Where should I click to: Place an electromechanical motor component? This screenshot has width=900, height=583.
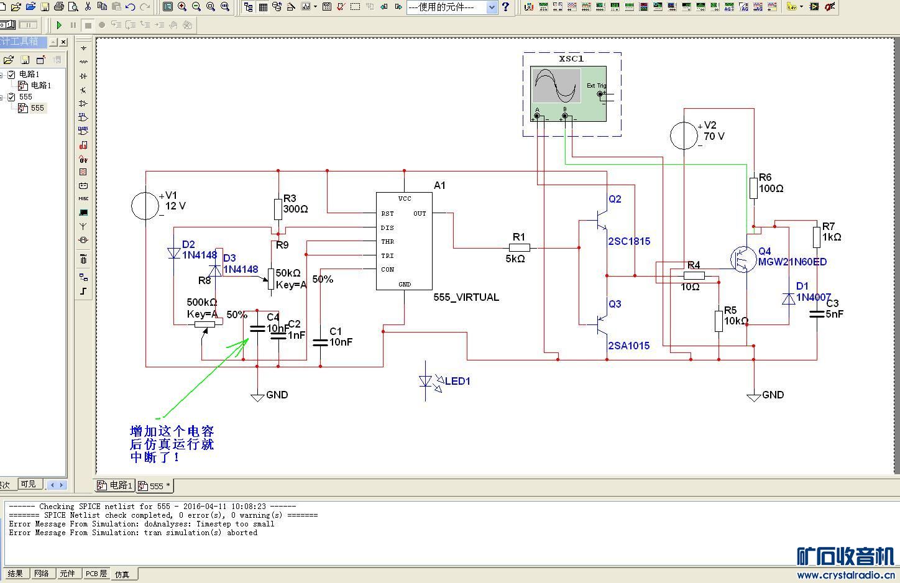(x=83, y=240)
